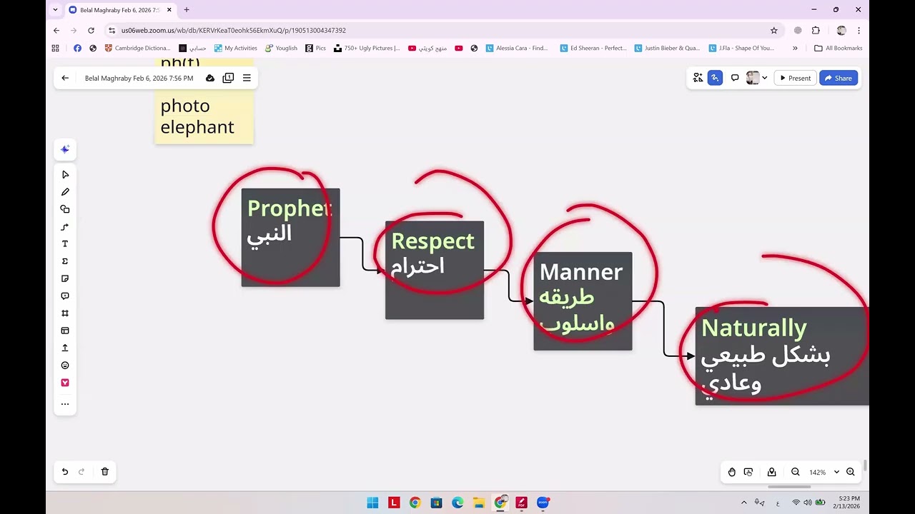
Task: Go back with whiteboard back arrow
Action: click(x=65, y=78)
